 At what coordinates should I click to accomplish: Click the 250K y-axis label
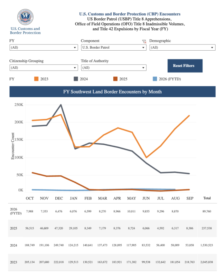19,105
